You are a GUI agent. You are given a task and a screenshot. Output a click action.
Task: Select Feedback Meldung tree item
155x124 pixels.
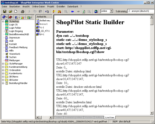point(18,47)
